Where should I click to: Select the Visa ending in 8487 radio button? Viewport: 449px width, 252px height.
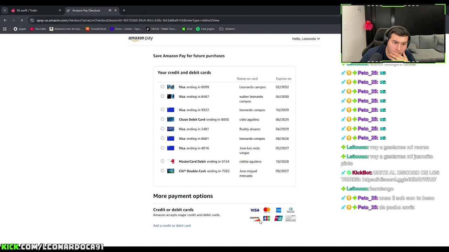162,96
